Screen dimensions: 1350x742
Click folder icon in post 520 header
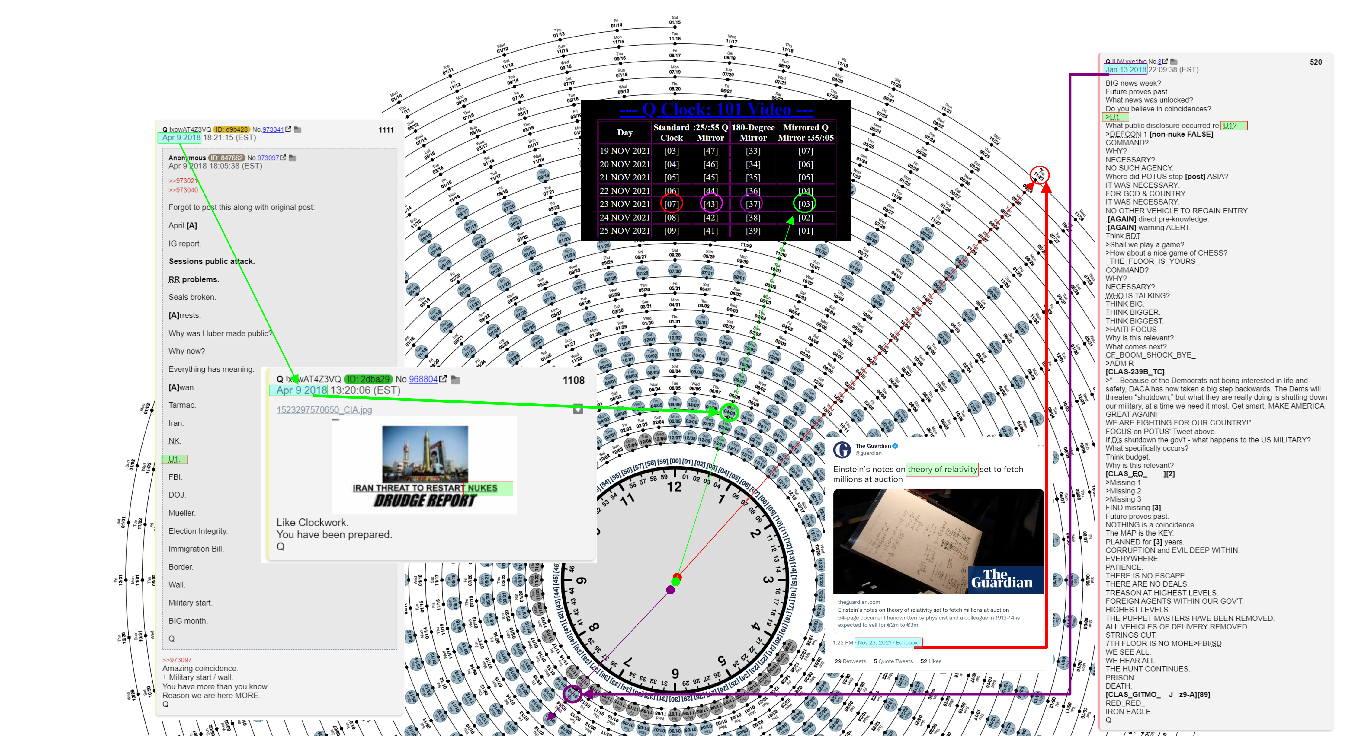pyautogui.click(x=1174, y=61)
